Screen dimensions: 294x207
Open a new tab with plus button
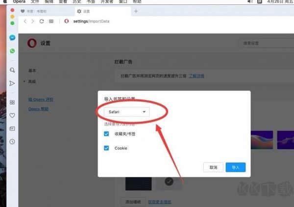point(136,11)
